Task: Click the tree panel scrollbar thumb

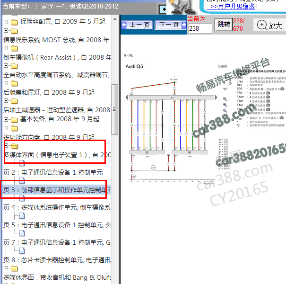Action: point(115,109)
